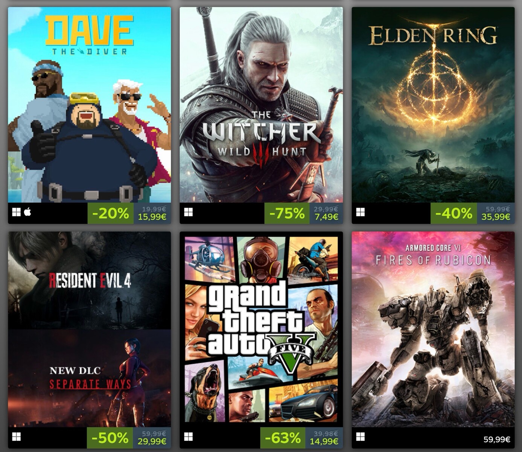522x452 pixels.
Task: Open the Dave the Diver game capsule
Action: [90, 105]
